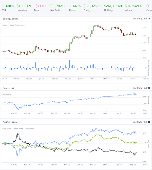
Task: Click the PSR statistic at top left
Action: (x=8, y=6)
